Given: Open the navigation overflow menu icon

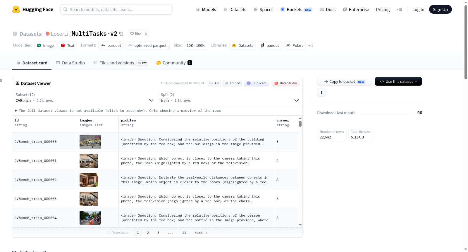Looking at the screenshot, I should 399,9.
